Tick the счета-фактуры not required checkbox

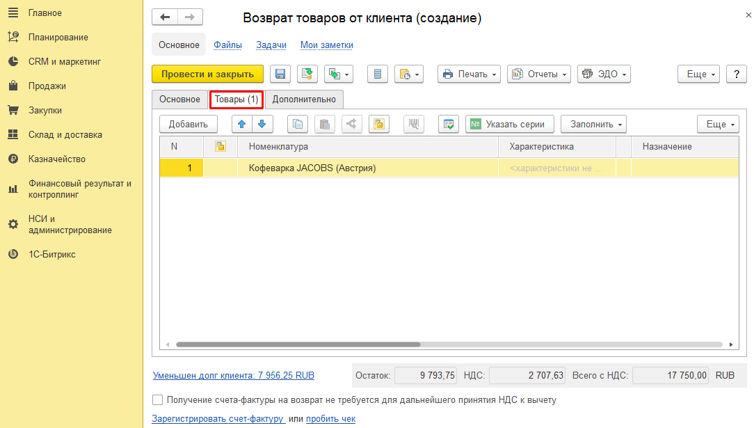click(158, 400)
